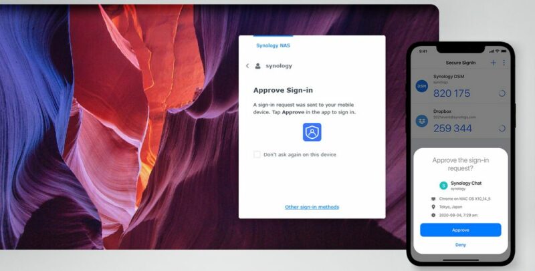Tap the 9:41 time in phone status bar
Viewport: 535px width, 271px height.
click(x=423, y=51)
